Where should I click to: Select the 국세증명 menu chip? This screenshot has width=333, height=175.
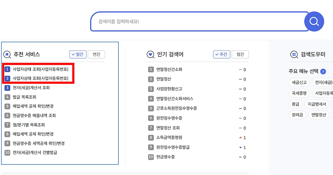tap(299, 93)
